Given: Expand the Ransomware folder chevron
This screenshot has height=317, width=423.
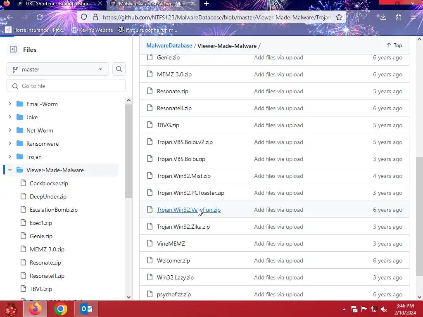Looking at the screenshot, I should pyautogui.click(x=10, y=143).
